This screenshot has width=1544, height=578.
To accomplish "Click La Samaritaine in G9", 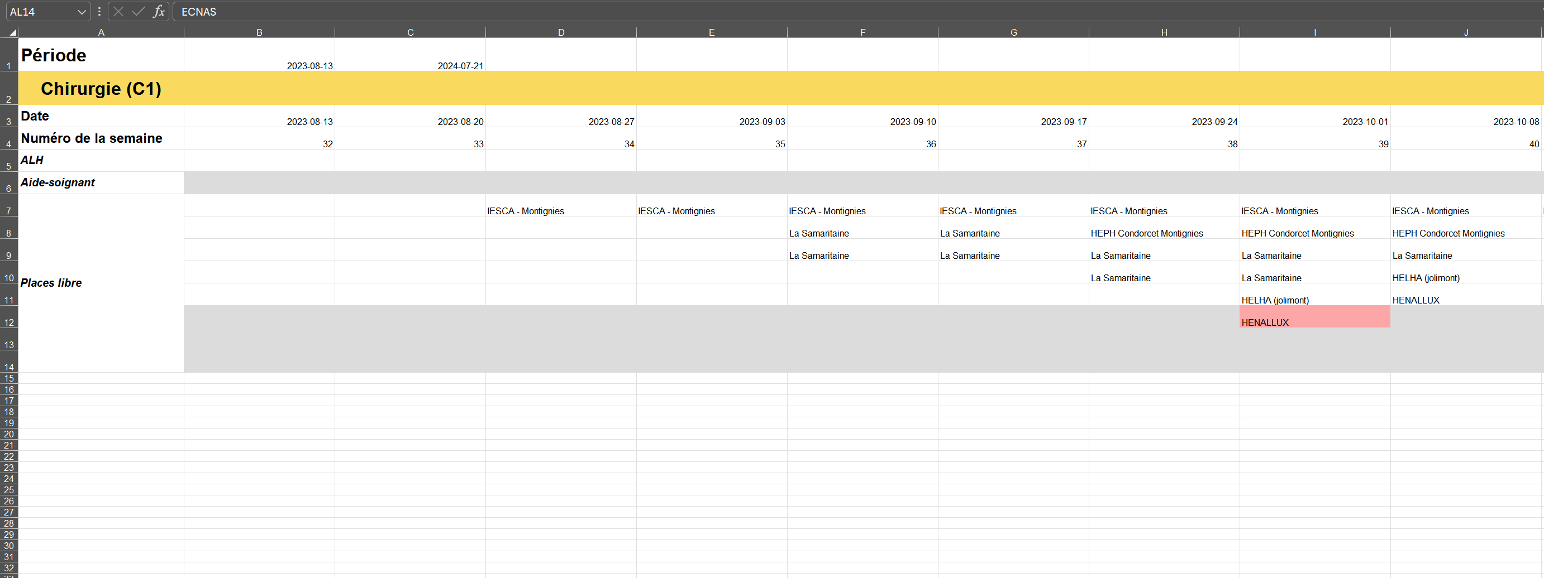I will click(1013, 250).
